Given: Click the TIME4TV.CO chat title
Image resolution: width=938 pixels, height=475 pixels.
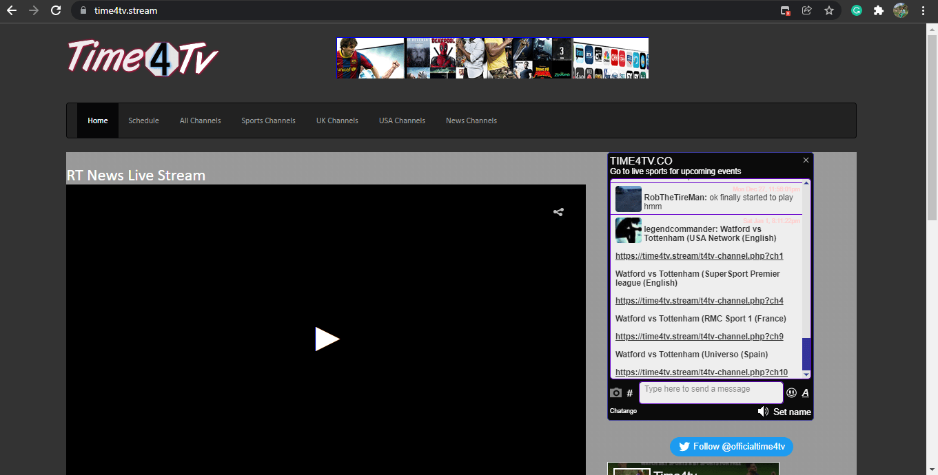Looking at the screenshot, I should pyautogui.click(x=641, y=160).
